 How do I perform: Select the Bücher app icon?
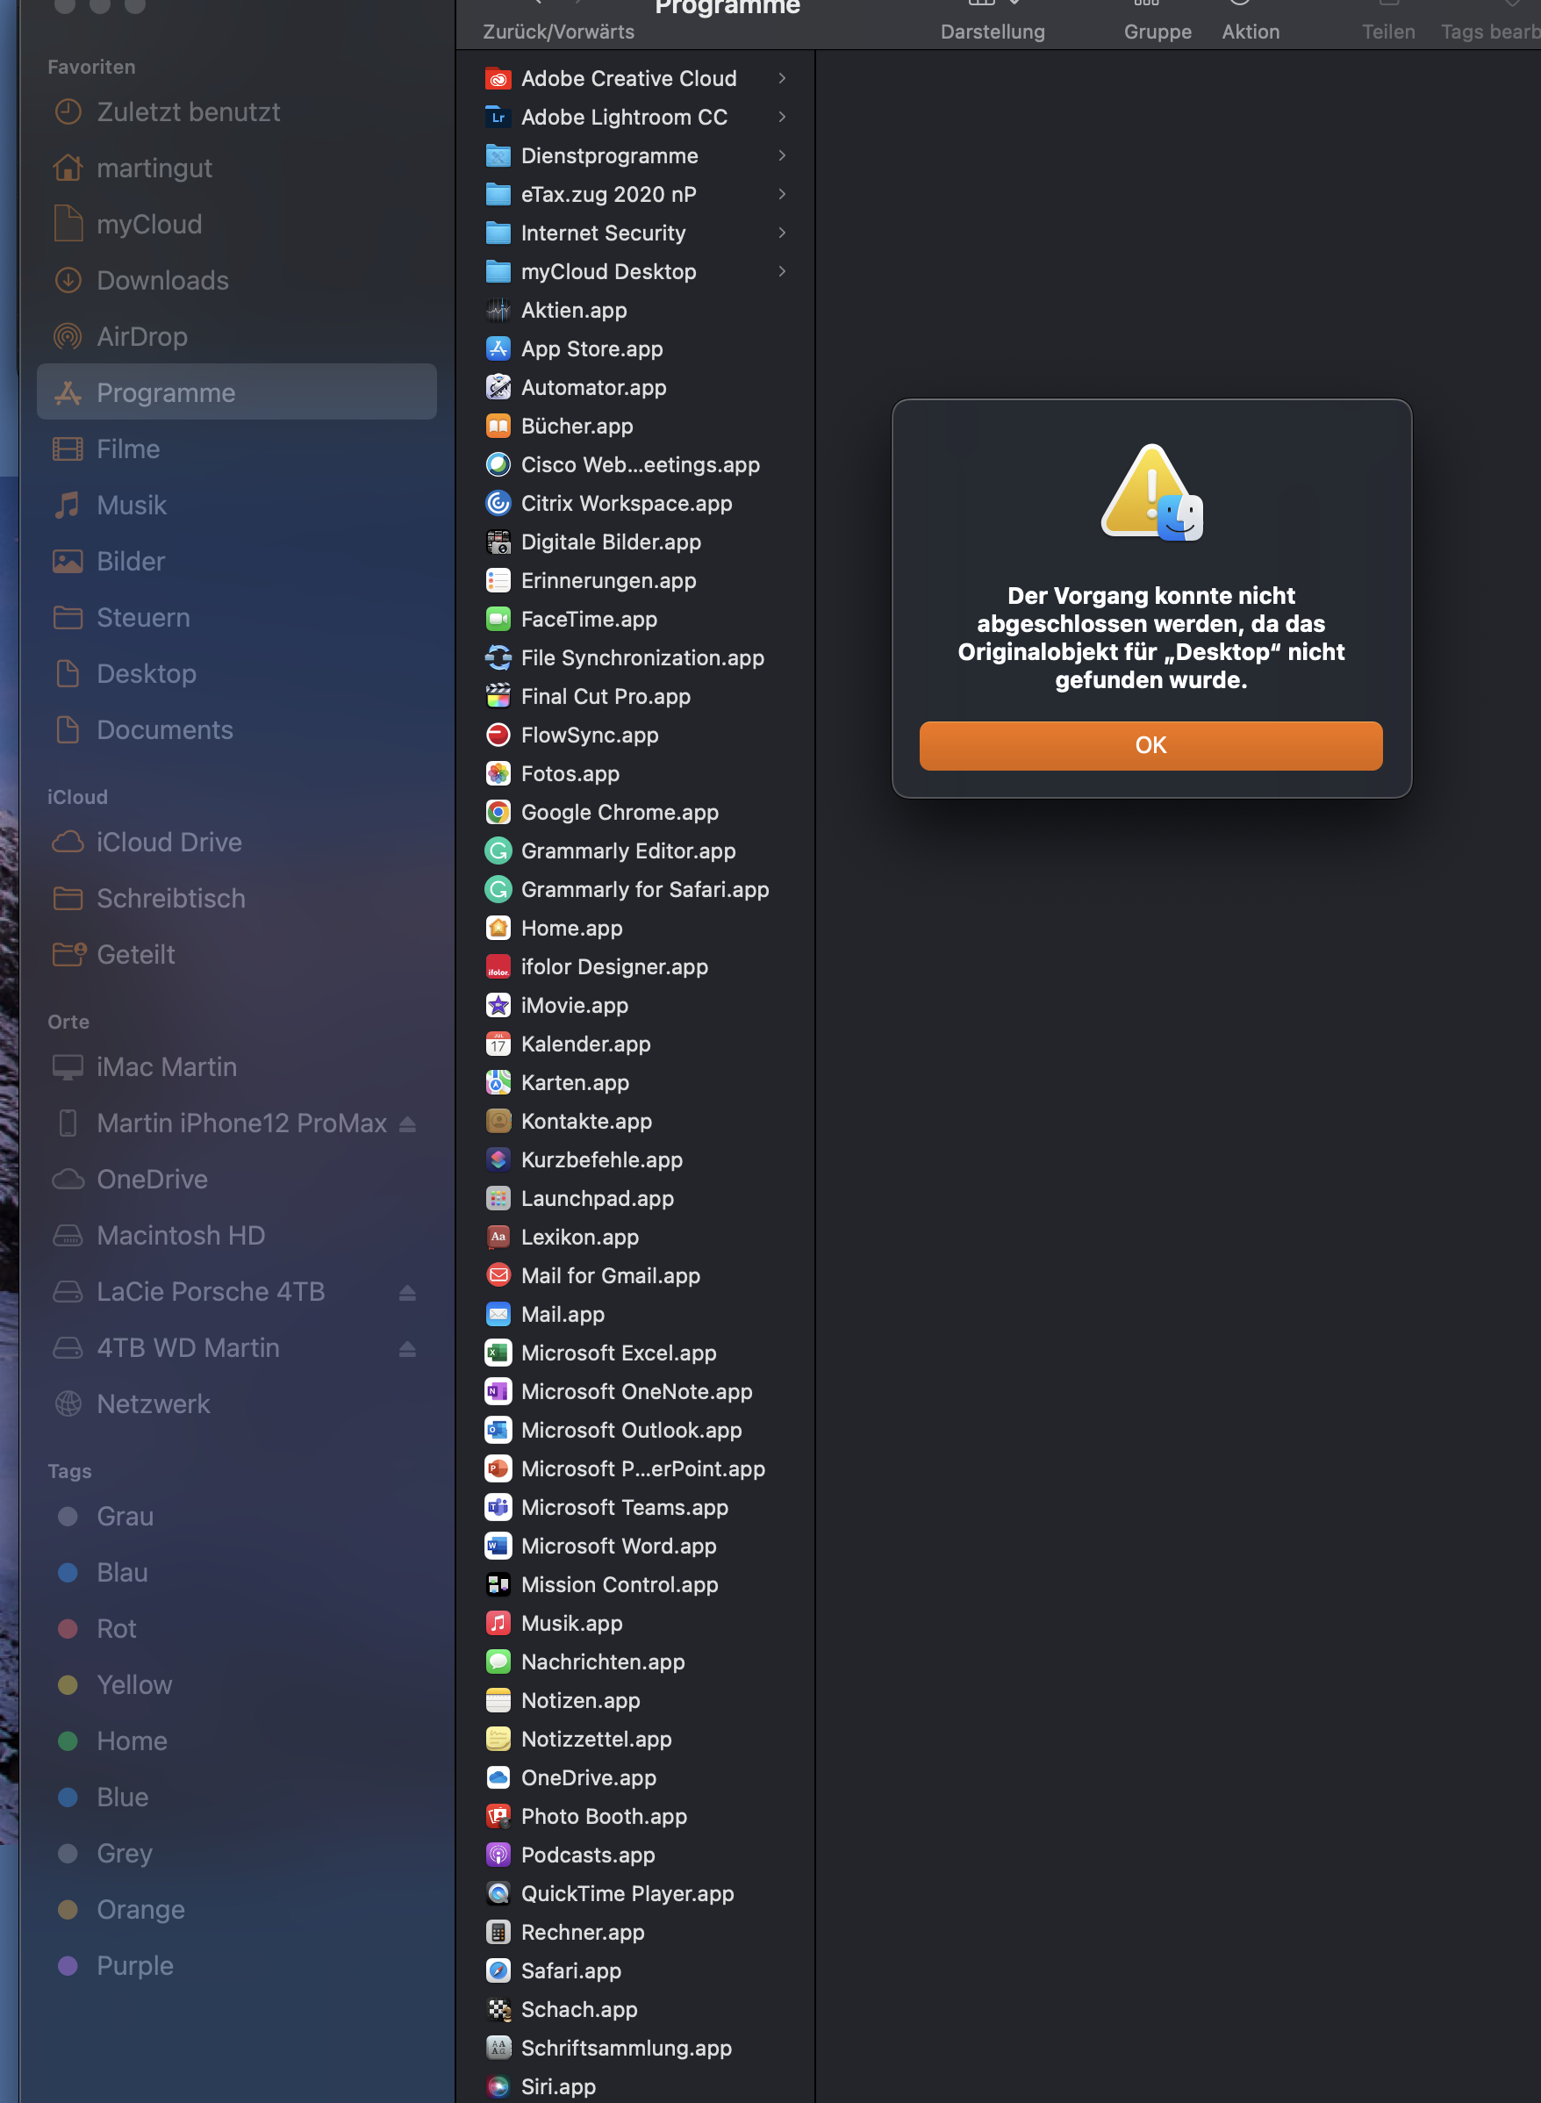point(498,427)
